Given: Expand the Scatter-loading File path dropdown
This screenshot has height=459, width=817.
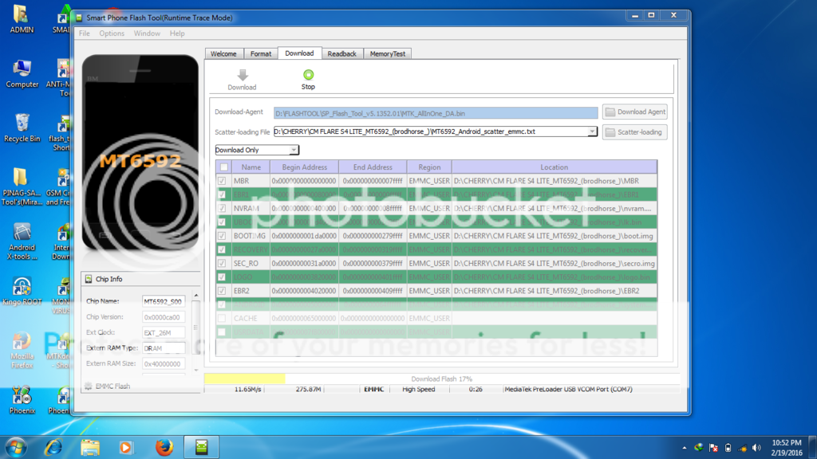Looking at the screenshot, I should click(x=592, y=131).
